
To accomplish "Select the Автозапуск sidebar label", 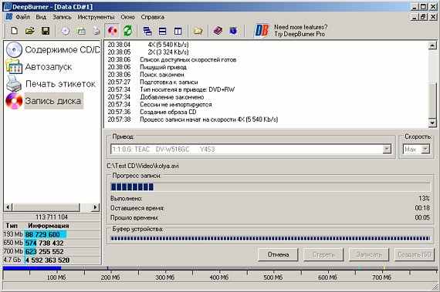I will 49,67.
